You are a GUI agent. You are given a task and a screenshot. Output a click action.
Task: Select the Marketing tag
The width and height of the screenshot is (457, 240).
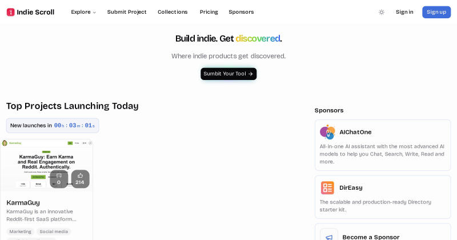point(20,231)
